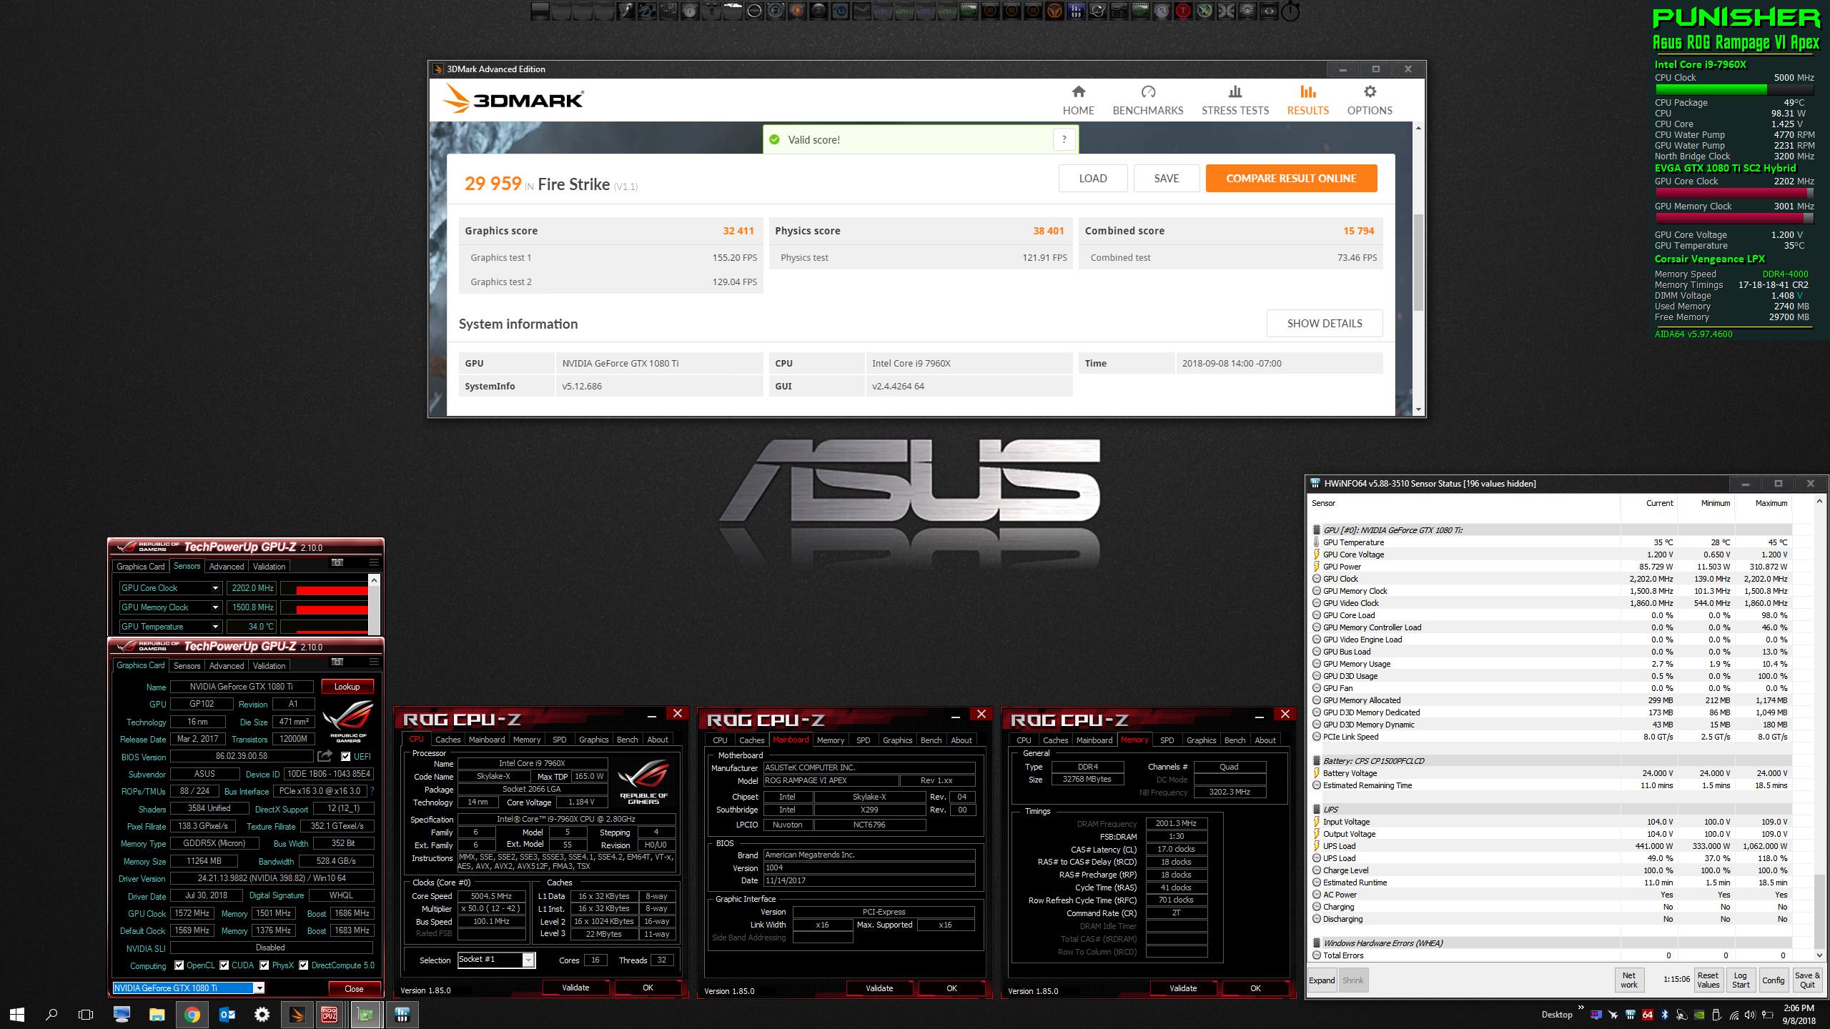1830x1029 pixels.
Task: Switch to 3DMark Results tab
Action: [x=1307, y=100]
